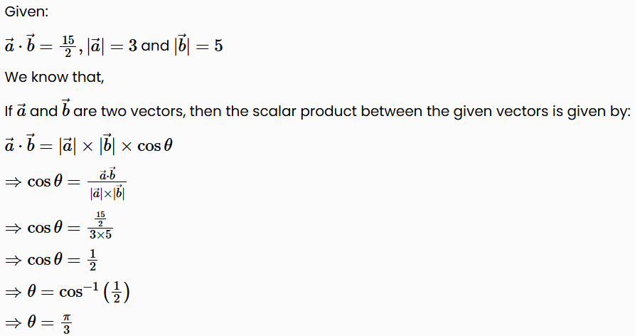
Task: Click the 15/2 fraction in the given line
Action: pos(68,45)
